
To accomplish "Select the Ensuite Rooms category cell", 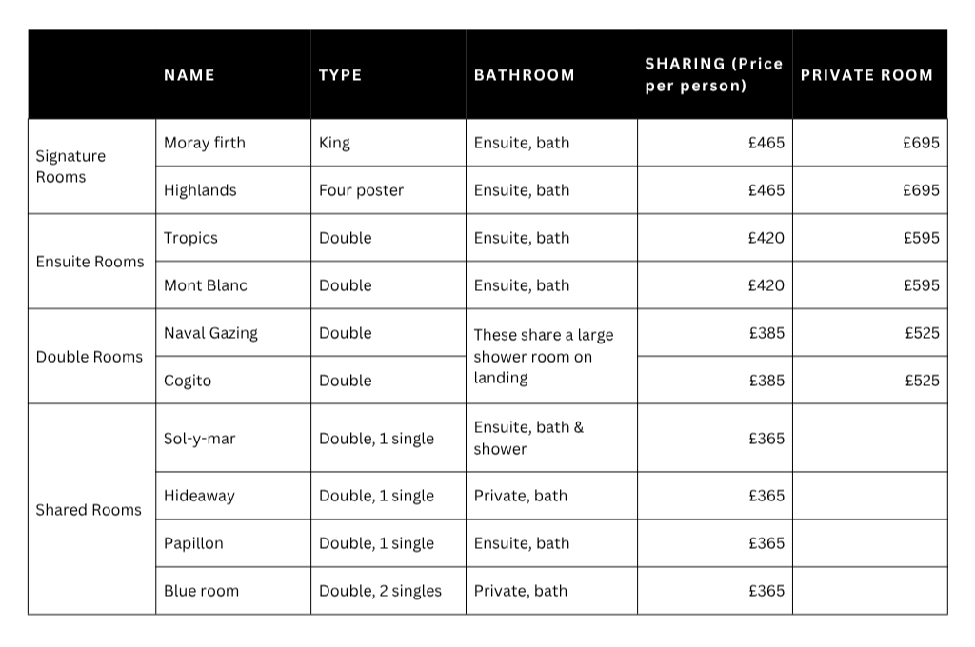I will pyautogui.click(x=90, y=262).
